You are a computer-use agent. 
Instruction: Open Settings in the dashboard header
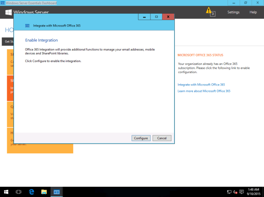coord(234,12)
